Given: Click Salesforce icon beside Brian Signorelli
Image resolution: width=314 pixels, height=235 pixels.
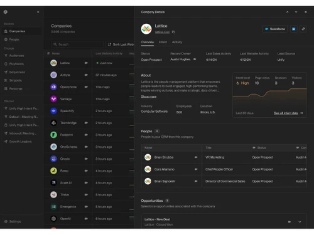Looking at the screenshot, I should (196, 181).
